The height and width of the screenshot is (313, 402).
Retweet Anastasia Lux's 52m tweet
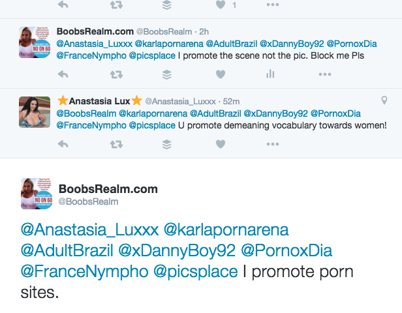[116, 144]
